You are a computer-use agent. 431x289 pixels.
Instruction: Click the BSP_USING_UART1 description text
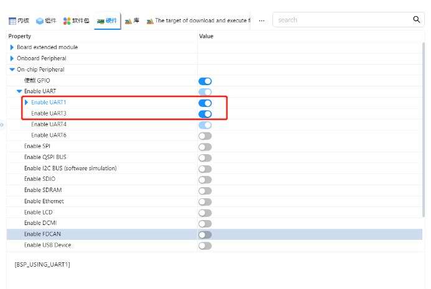tap(42, 264)
